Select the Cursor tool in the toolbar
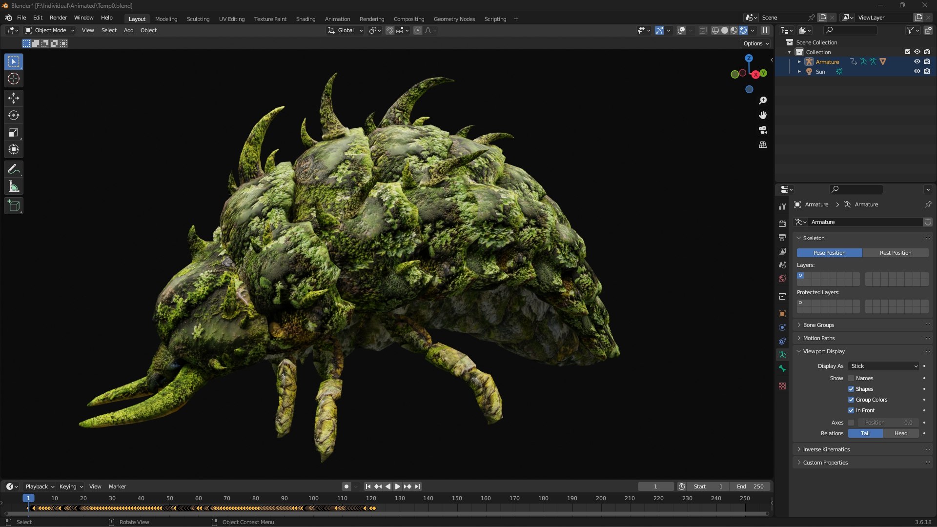The image size is (937, 527). [x=14, y=79]
